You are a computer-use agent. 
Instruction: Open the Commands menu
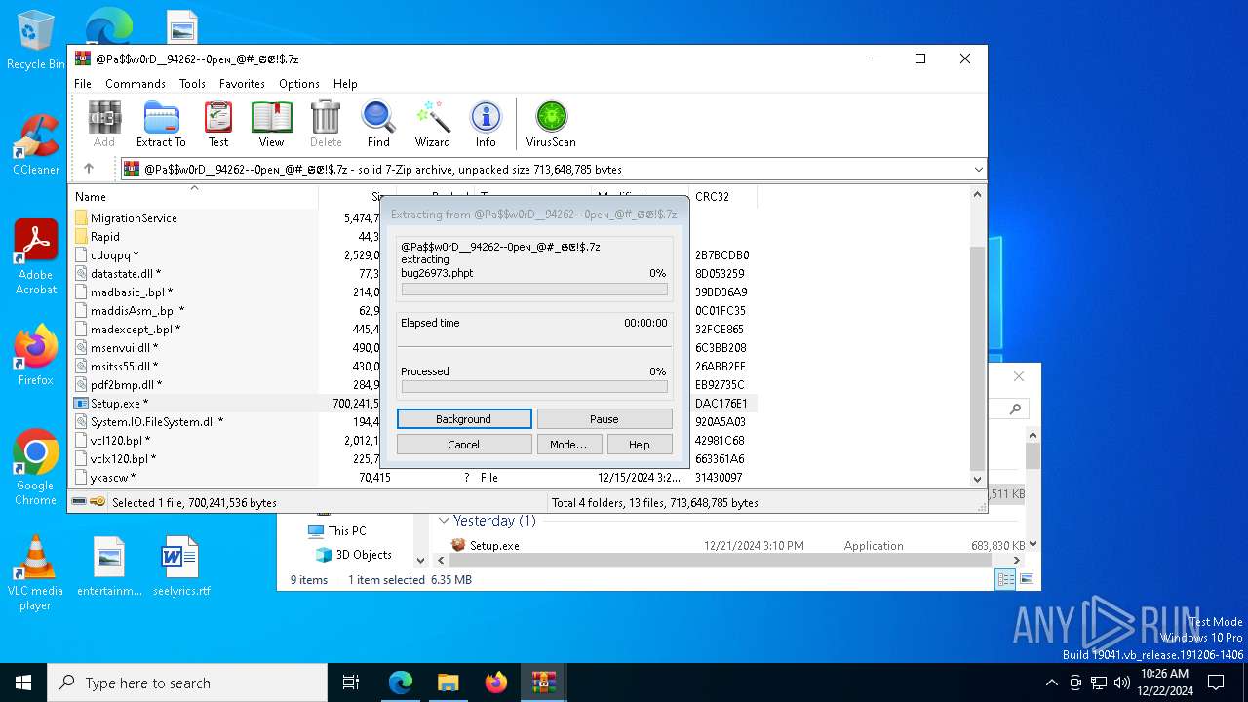point(136,84)
